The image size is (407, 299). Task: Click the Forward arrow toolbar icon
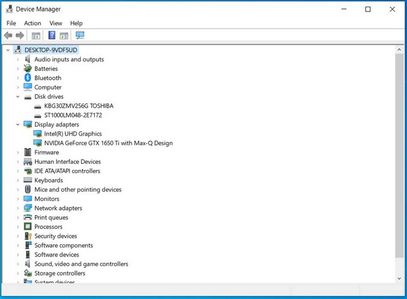pyautogui.click(x=20, y=35)
